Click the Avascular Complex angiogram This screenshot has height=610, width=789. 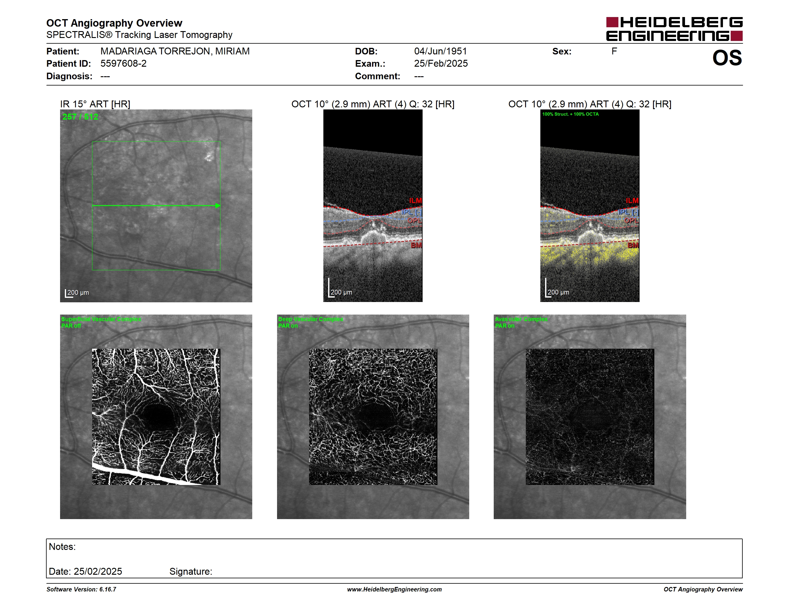click(590, 417)
